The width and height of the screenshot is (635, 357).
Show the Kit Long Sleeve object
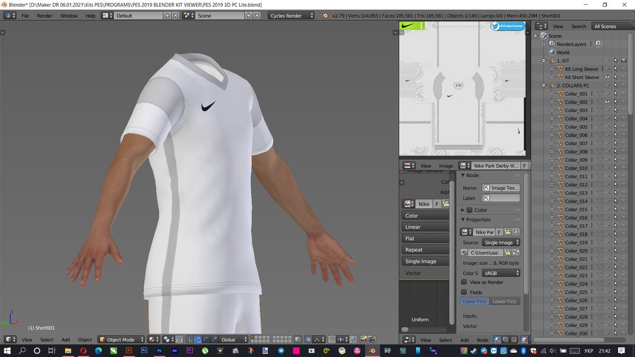[x=607, y=69]
